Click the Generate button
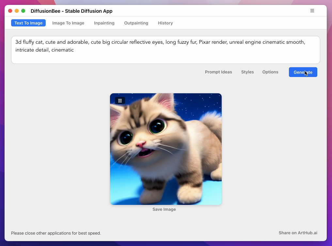The width and height of the screenshot is (332, 246). (303, 72)
